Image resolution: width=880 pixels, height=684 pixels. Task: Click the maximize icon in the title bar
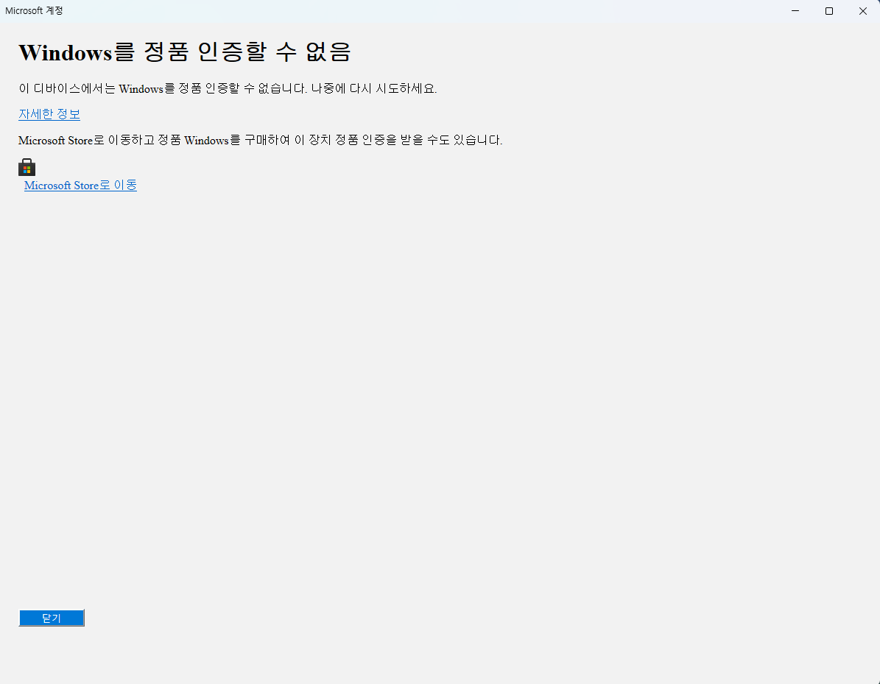pyautogui.click(x=828, y=11)
